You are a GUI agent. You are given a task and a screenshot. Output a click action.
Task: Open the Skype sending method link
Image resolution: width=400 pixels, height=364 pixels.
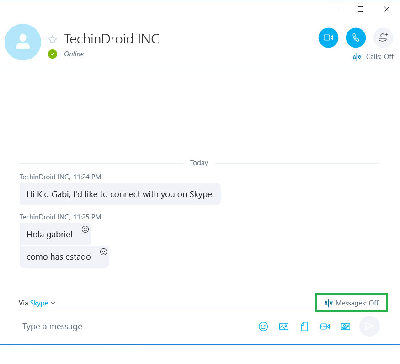pos(39,303)
